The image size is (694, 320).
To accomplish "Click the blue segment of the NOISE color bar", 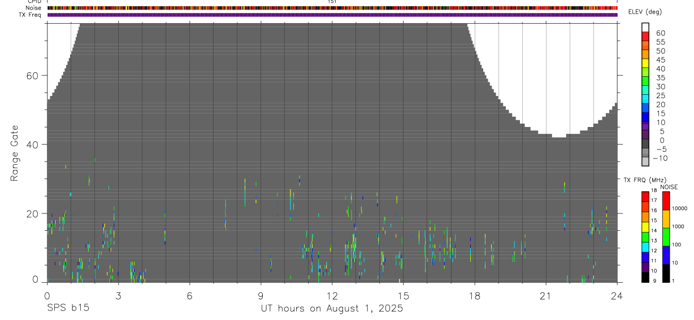I will click(x=666, y=255).
